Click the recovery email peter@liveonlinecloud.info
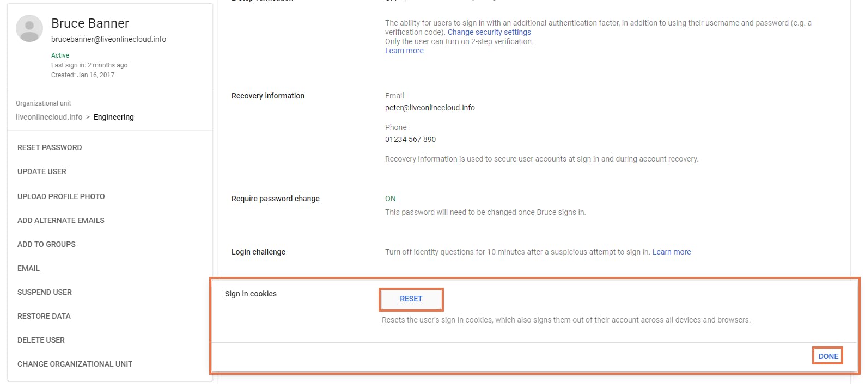The height and width of the screenshot is (384, 865). click(x=430, y=108)
